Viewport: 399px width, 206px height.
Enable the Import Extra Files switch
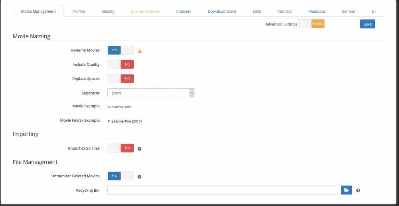[120, 148]
